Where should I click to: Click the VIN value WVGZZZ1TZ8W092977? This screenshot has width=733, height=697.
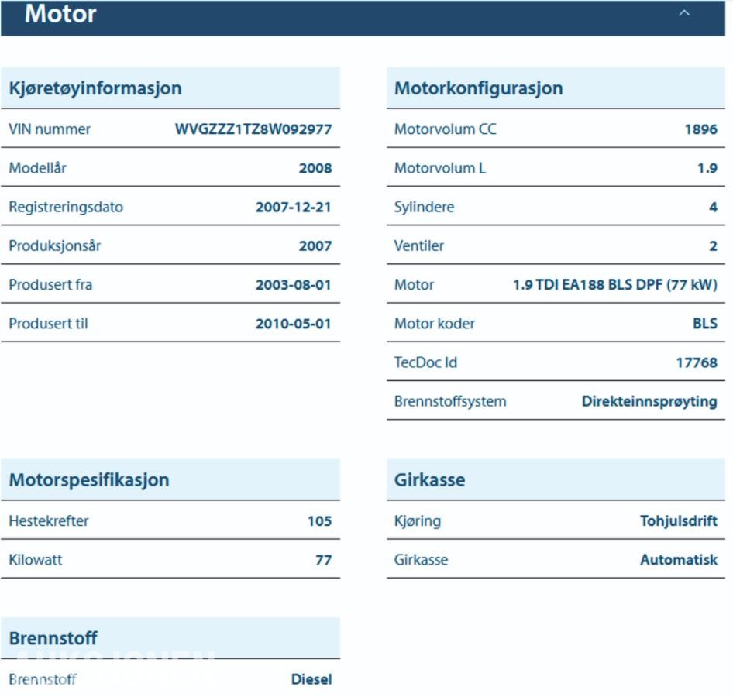[x=253, y=129]
